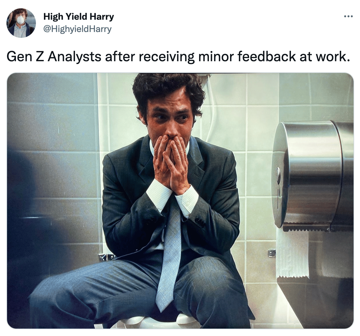The height and width of the screenshot is (336, 360).
Task: Click the tweet text about Gen Z Analysts
Action: (178, 57)
